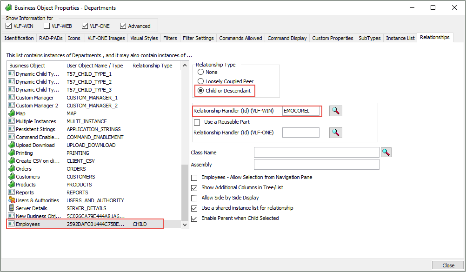Image resolution: width=466 pixels, height=272 pixels.
Task: Click the Map business object icon
Action: point(12,113)
